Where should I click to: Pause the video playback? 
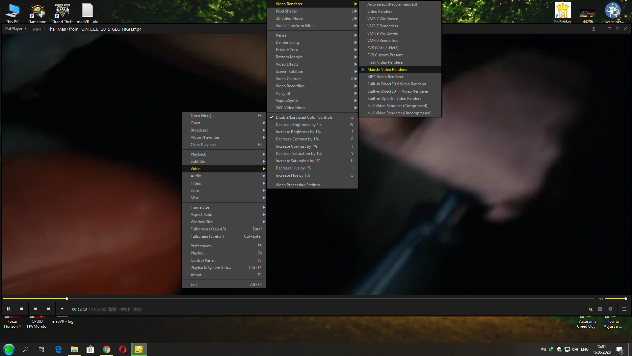[x=8, y=309]
